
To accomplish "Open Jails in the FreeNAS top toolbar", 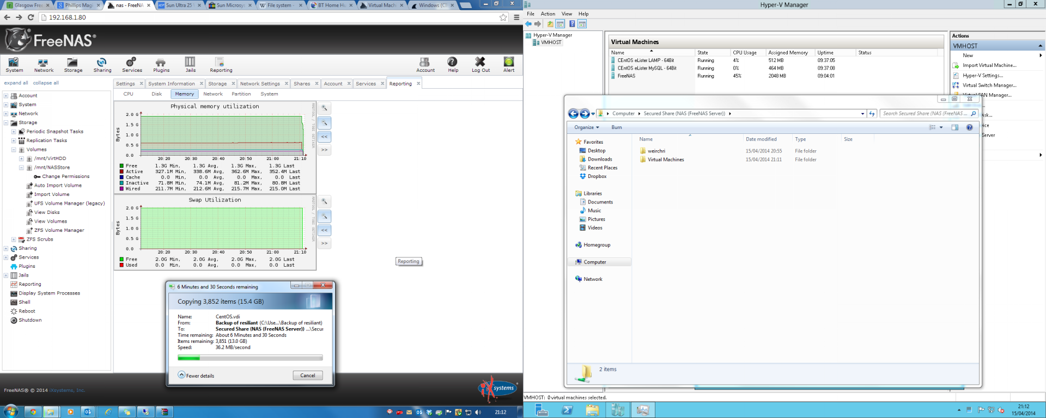I will click(x=190, y=65).
